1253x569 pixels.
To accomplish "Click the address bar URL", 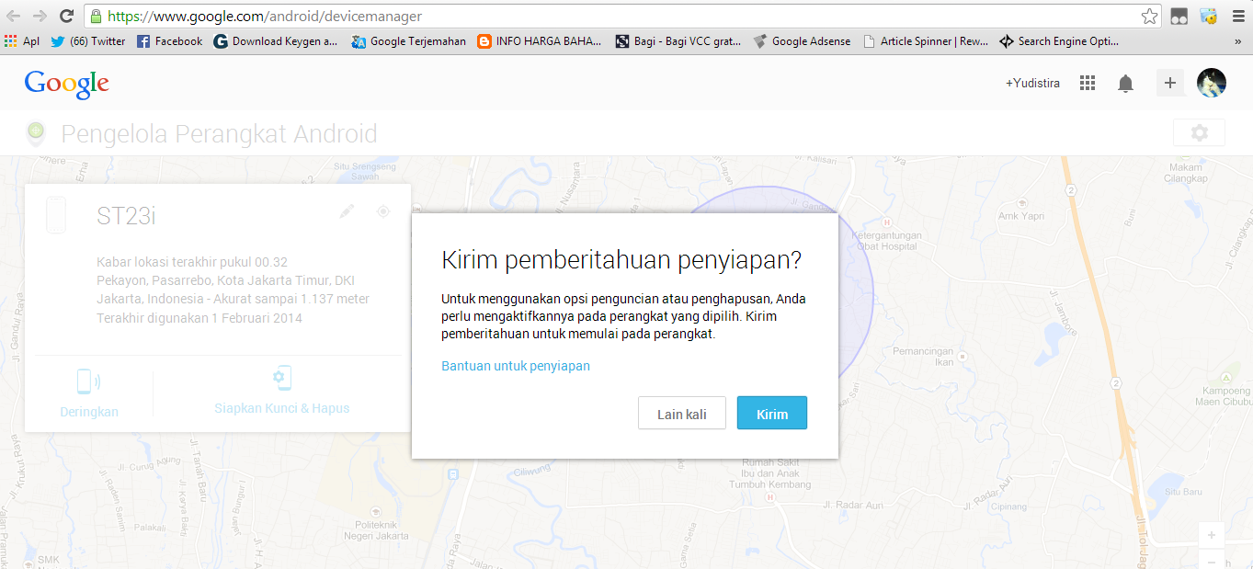I will 266,16.
